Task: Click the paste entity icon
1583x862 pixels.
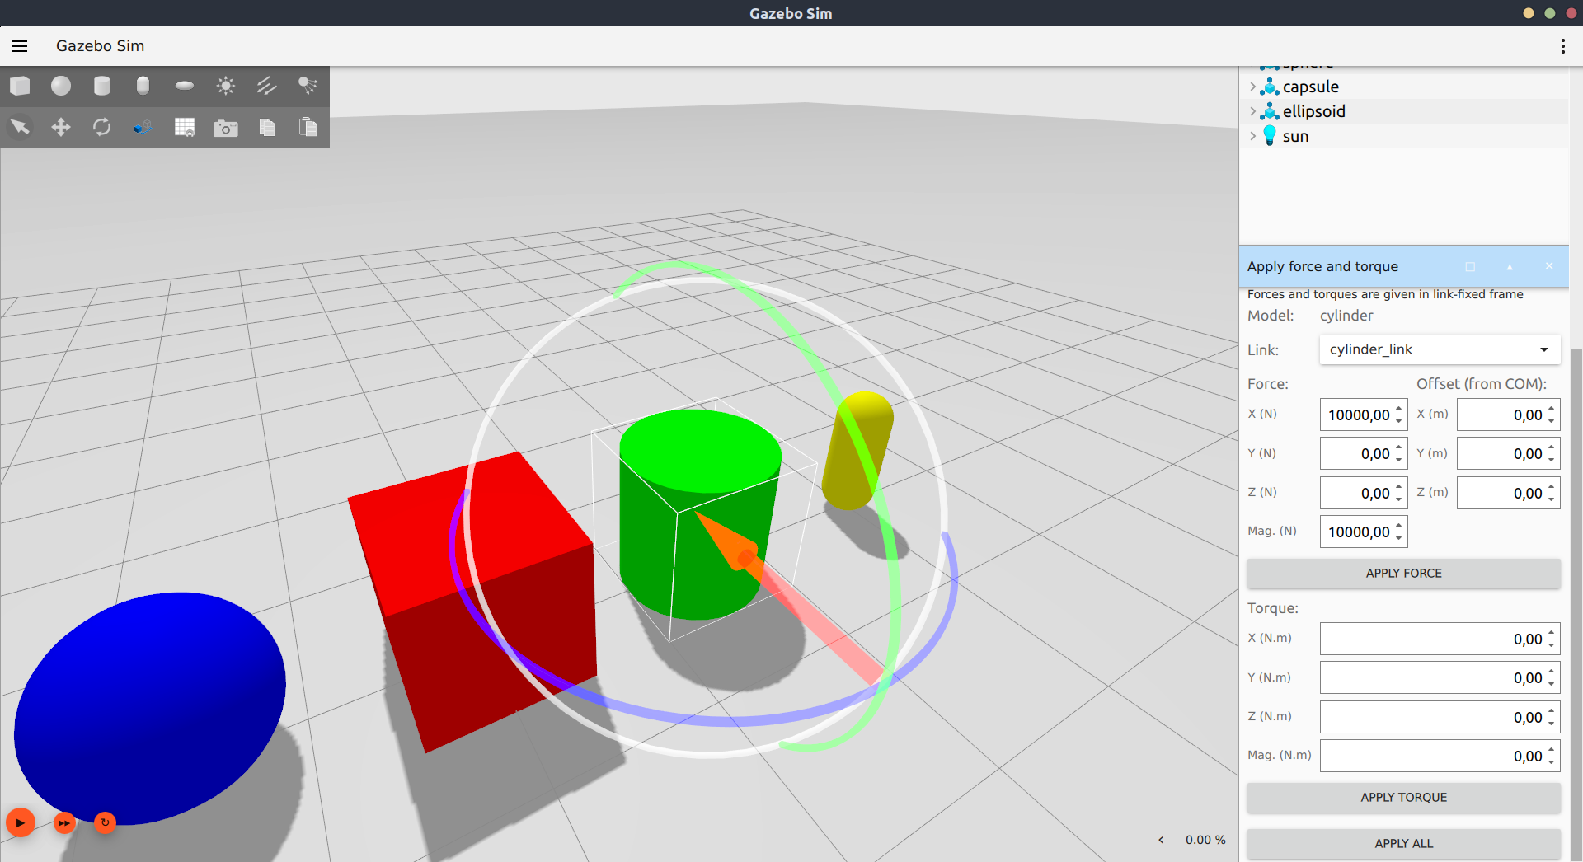Action: (x=308, y=127)
